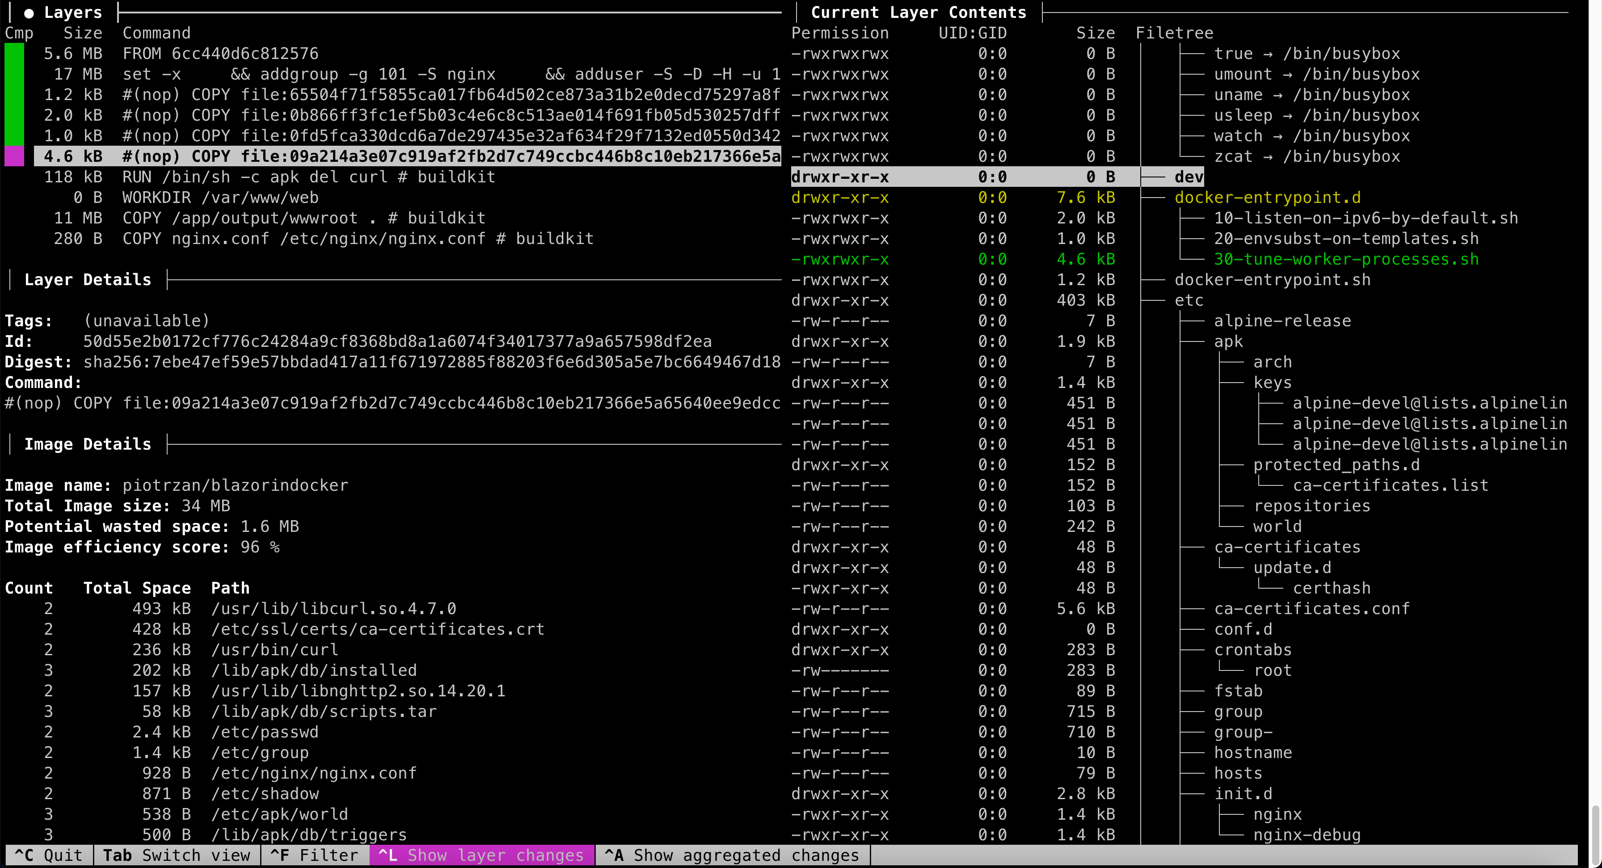Toggle ^A Show aggregated changes
Screen dimensions: 1602x868
point(731,855)
